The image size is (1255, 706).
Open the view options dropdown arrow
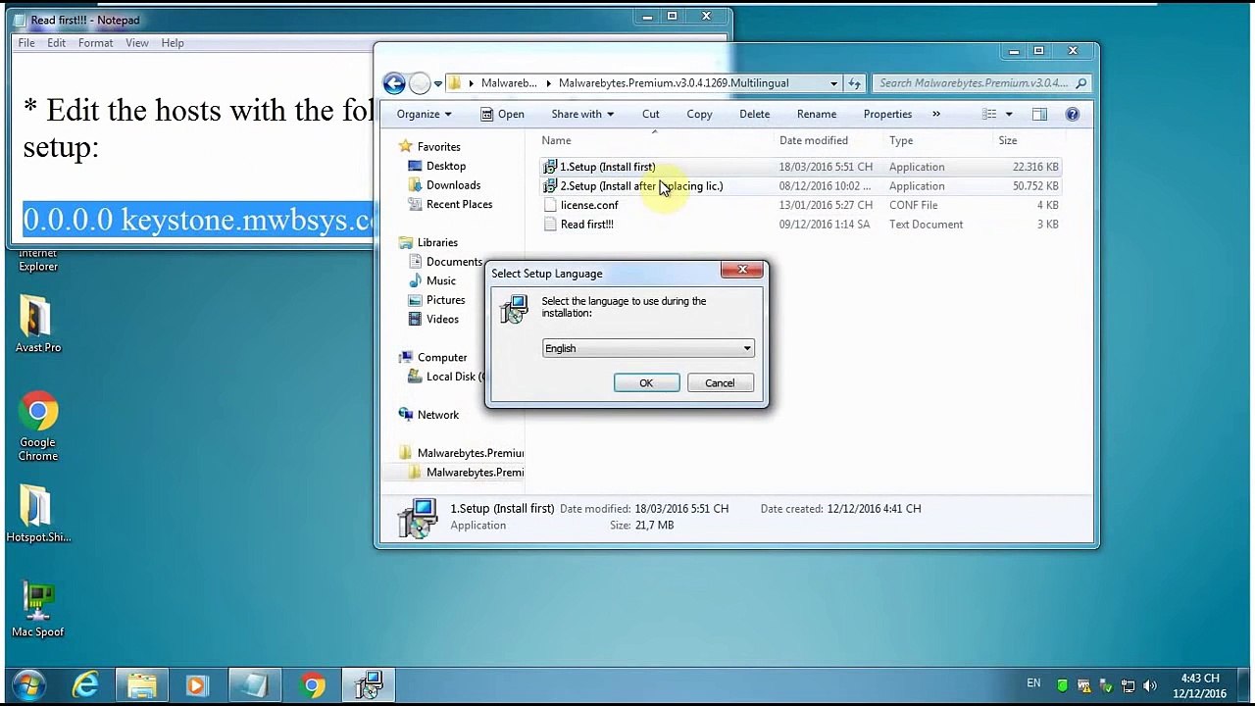(x=1008, y=114)
